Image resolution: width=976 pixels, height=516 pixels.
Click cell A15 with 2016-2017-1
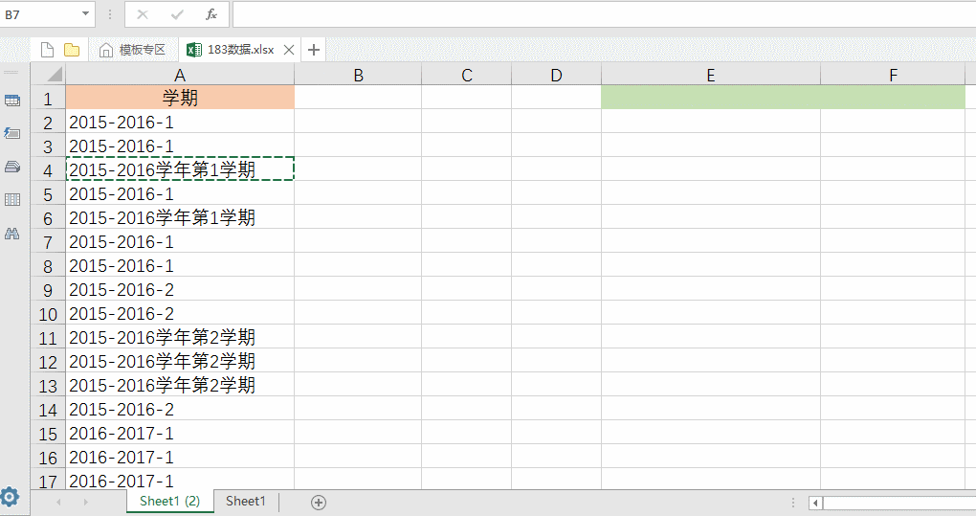point(180,433)
